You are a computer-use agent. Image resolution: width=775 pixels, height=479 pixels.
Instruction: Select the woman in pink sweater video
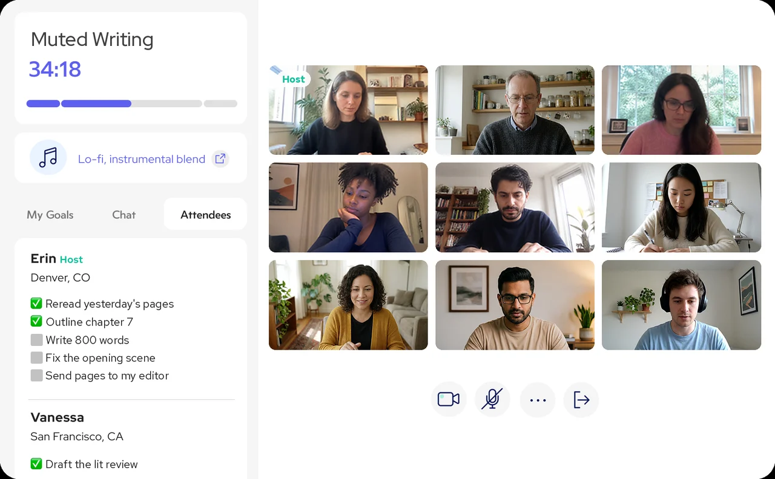(681, 110)
